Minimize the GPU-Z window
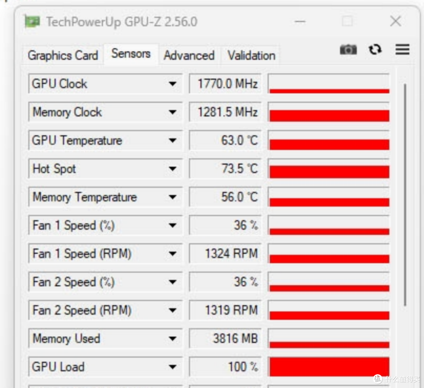 point(300,21)
